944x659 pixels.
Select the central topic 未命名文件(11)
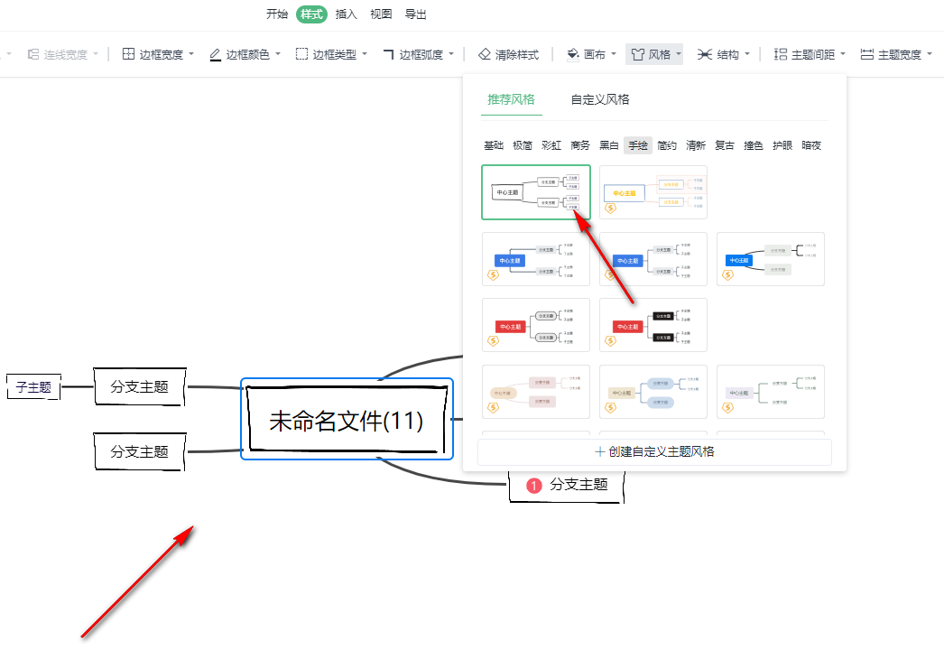347,420
